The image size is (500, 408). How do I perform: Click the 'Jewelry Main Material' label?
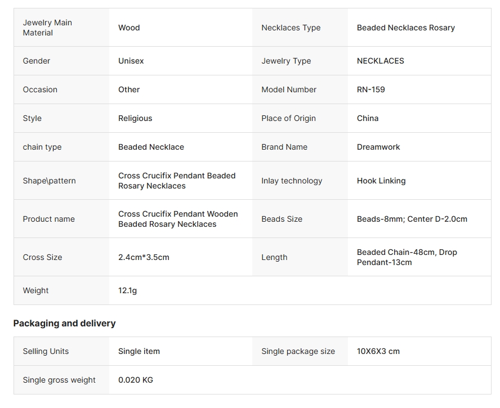coord(47,28)
